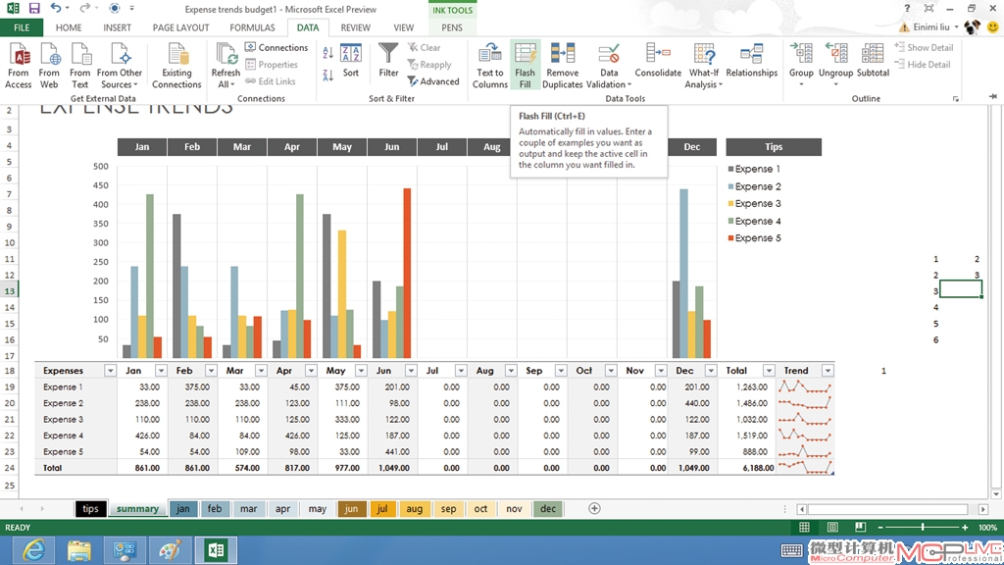1004x565 pixels.
Task: Adjust the zoom slider handle
Action: tap(923, 527)
